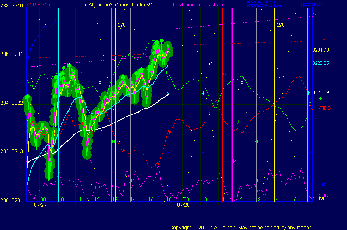
Task: Select the 3231.78 price readout
Action: pyautogui.click(x=320, y=50)
